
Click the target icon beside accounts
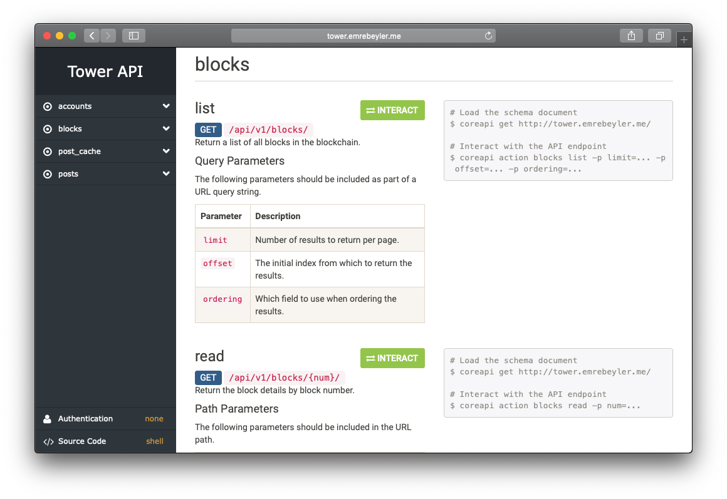[47, 106]
